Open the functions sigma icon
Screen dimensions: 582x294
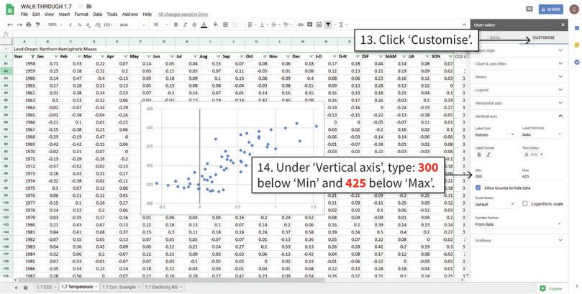click(341, 25)
